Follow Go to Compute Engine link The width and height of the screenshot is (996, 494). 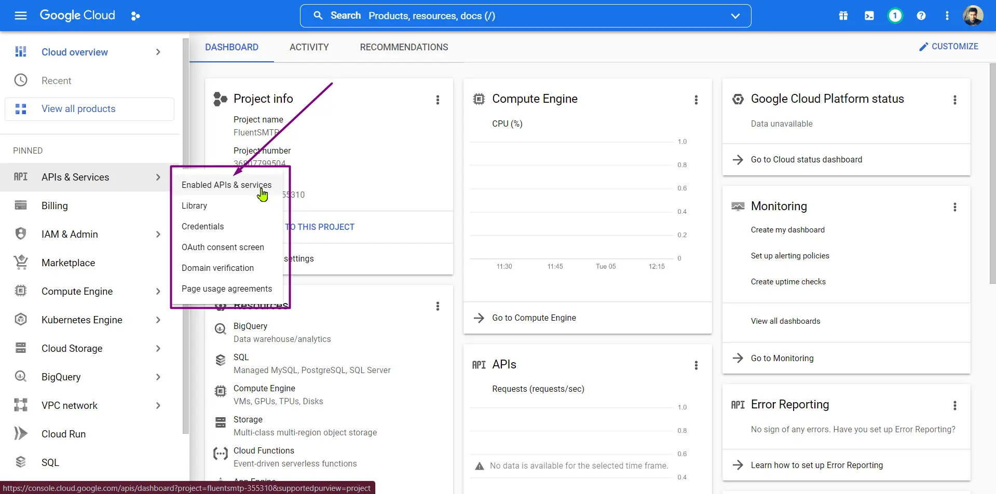coord(534,318)
